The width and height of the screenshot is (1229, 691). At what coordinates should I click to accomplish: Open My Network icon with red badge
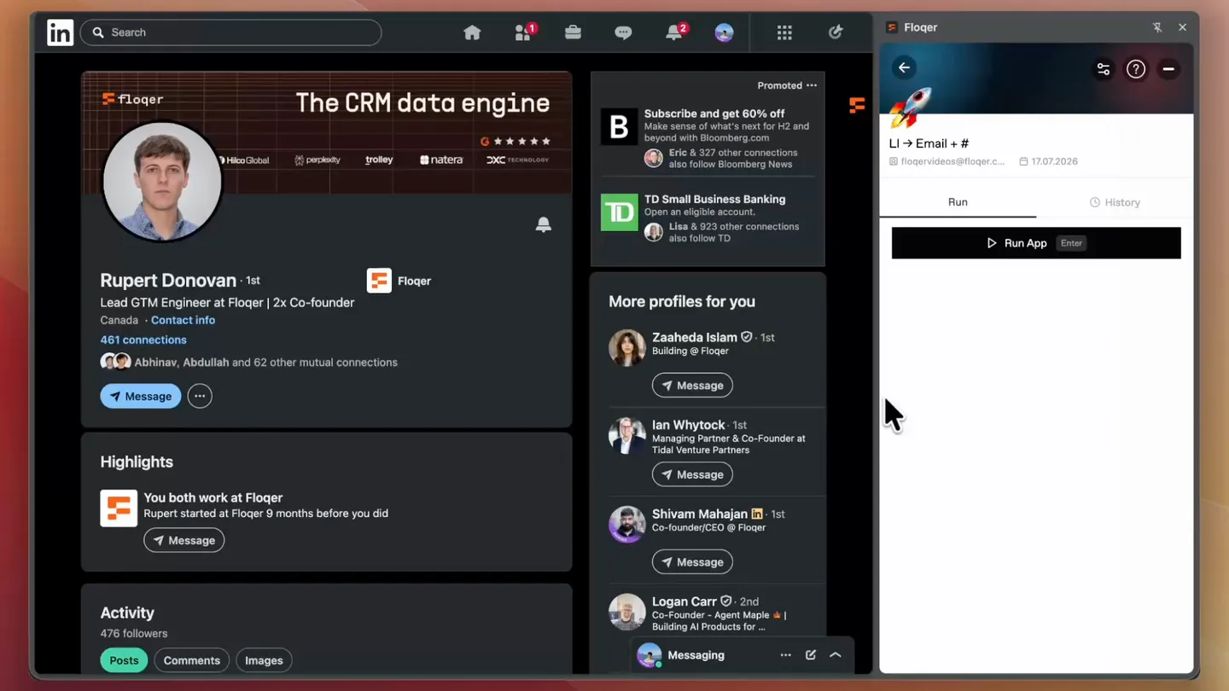pos(525,32)
